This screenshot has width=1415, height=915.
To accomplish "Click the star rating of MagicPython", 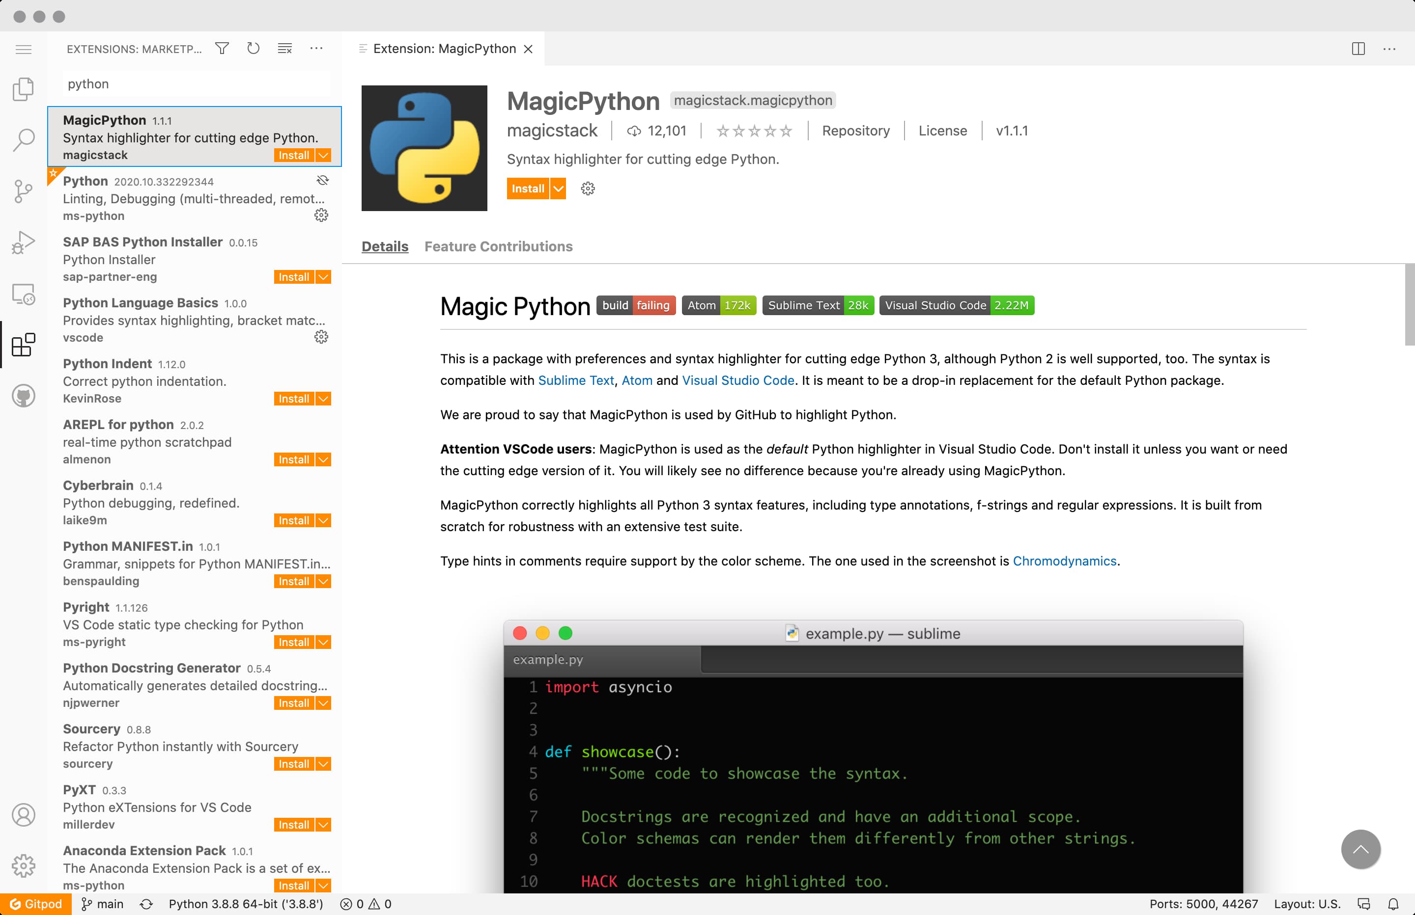I will pos(754,131).
